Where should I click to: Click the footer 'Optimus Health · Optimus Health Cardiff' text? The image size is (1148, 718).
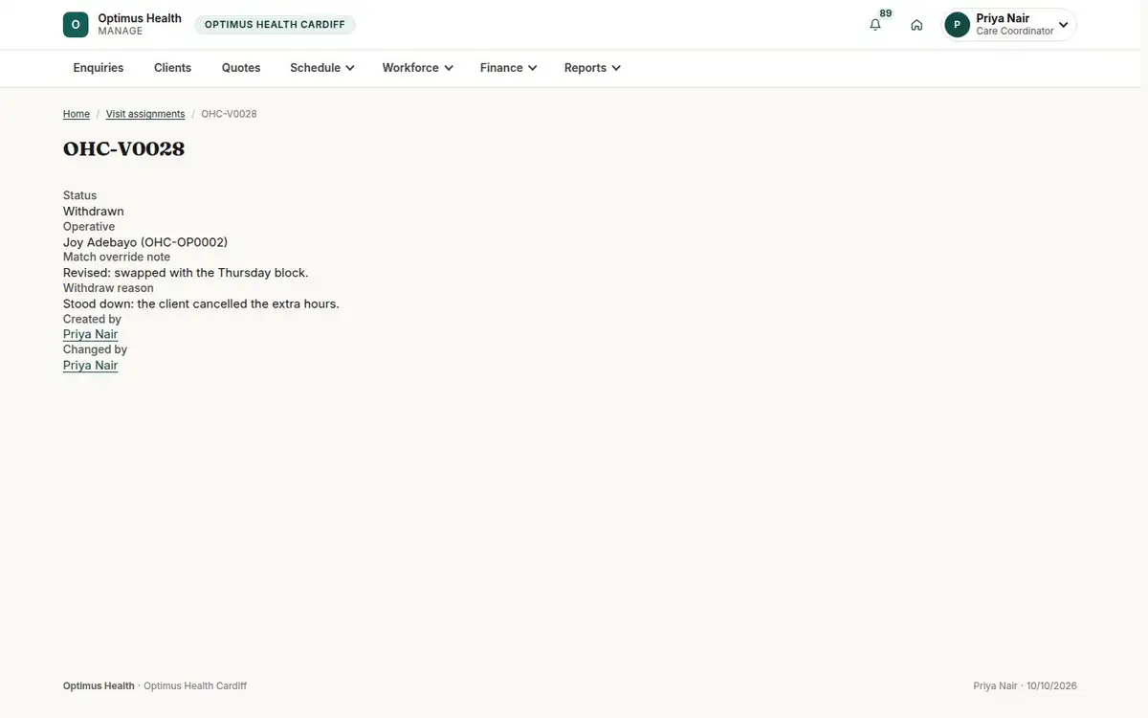[155, 686]
